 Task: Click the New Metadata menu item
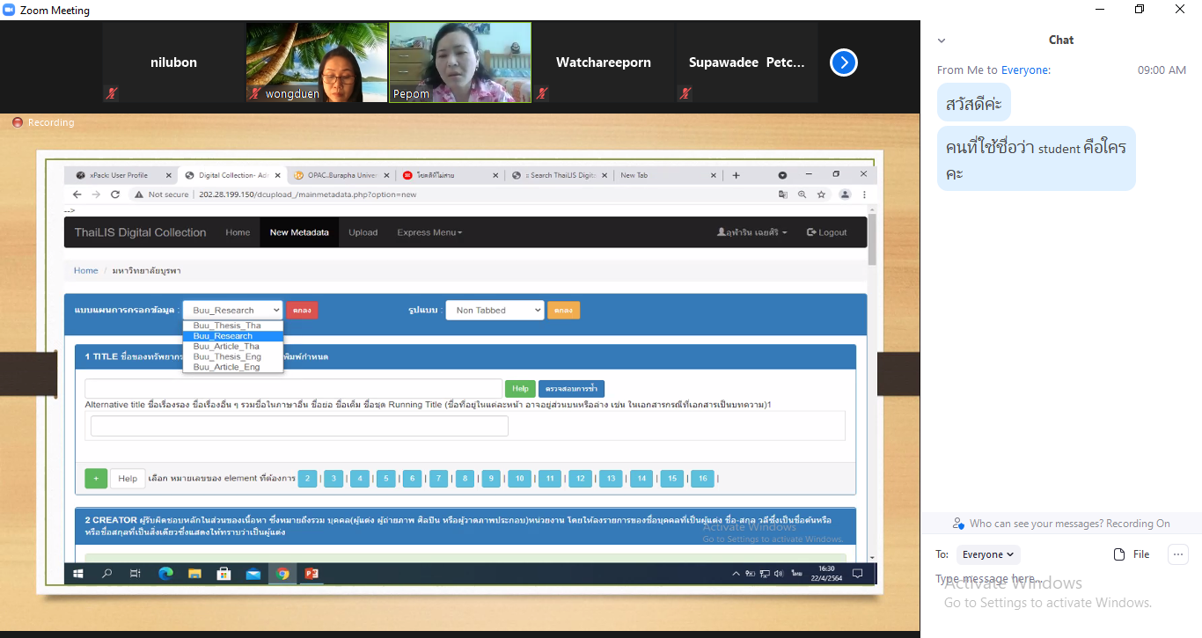299,232
